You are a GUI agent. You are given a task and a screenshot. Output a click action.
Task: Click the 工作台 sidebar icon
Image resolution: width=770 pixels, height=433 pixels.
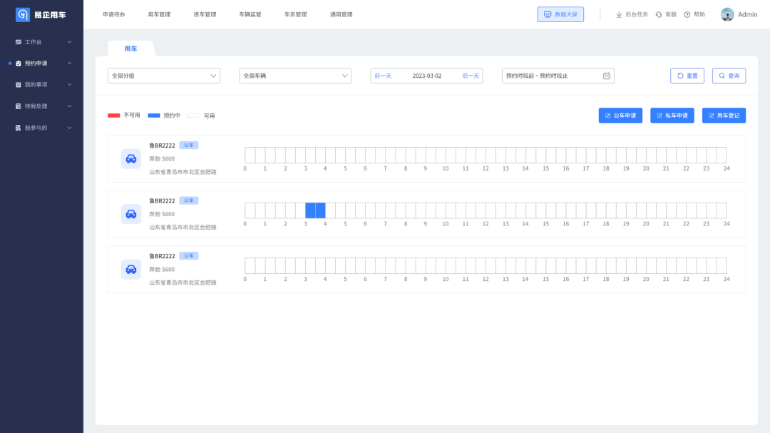[19, 42]
